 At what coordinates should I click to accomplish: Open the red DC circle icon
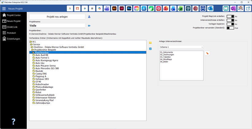pyautogui.click(x=196, y=9)
